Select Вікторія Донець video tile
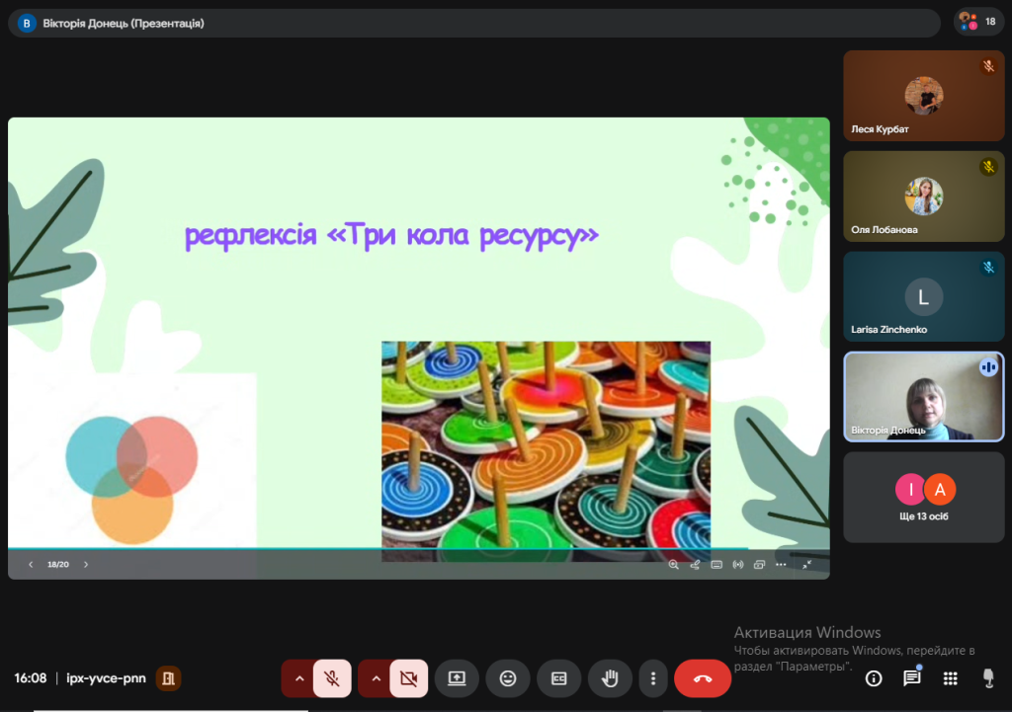Screen dimensions: 1012x712 (923, 397)
